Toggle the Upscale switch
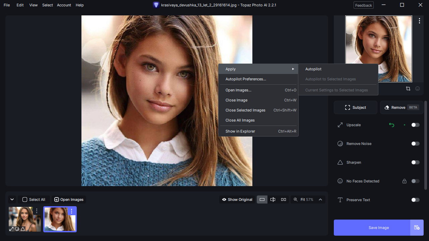The image size is (429, 241). click(415, 125)
